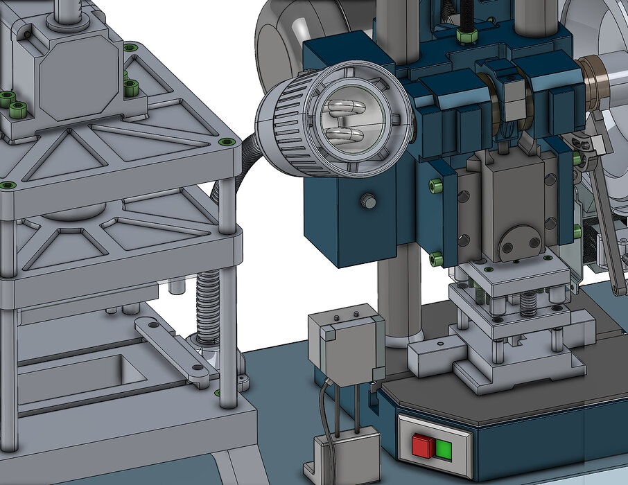Viewport: 628px width, 485px height.
Task: Select the small round knob on the blue housing
Action: click(369, 200)
